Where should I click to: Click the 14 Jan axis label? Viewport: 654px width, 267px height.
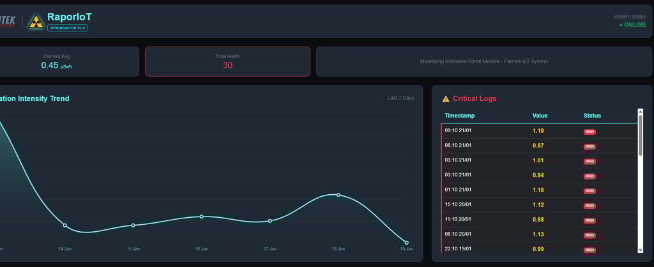pos(65,249)
